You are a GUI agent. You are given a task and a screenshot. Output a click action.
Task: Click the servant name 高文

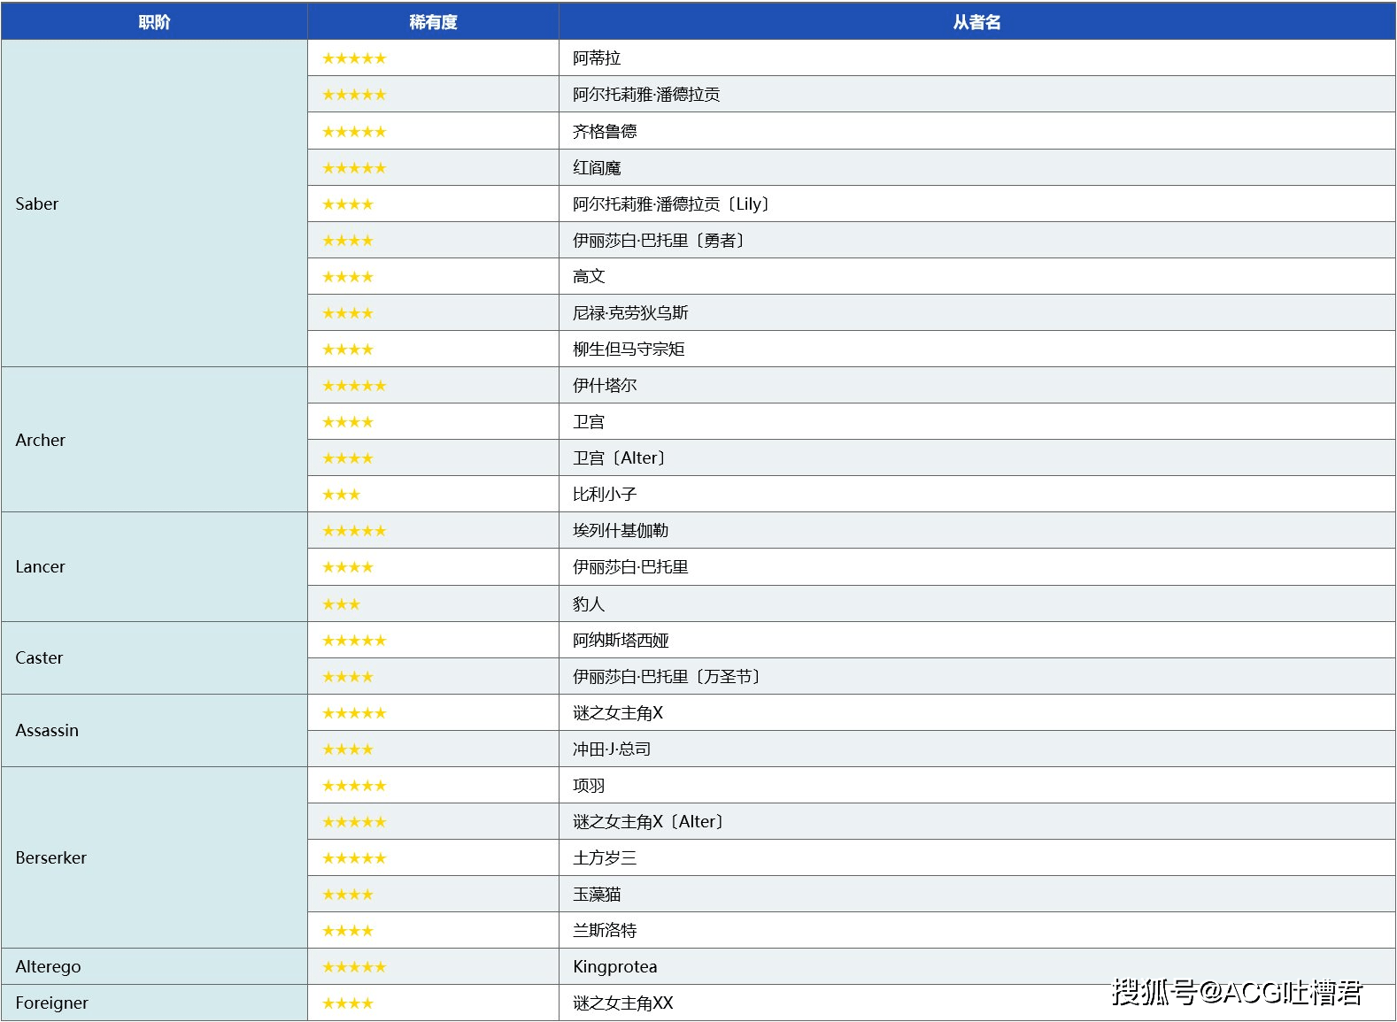click(x=589, y=276)
